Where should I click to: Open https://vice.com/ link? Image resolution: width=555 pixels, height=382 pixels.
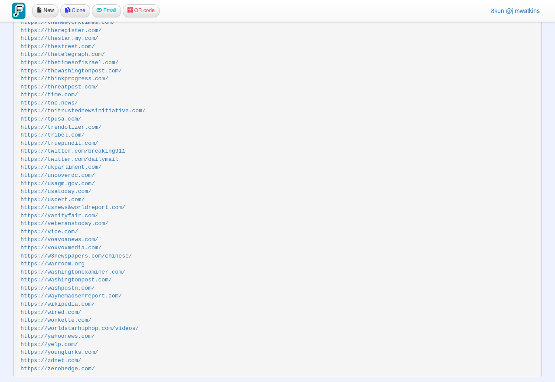pyautogui.click(x=49, y=232)
